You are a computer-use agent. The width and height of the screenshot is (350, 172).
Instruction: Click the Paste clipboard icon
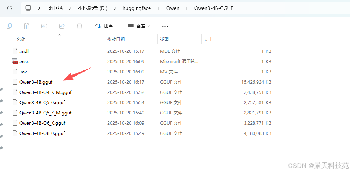[27, 26]
